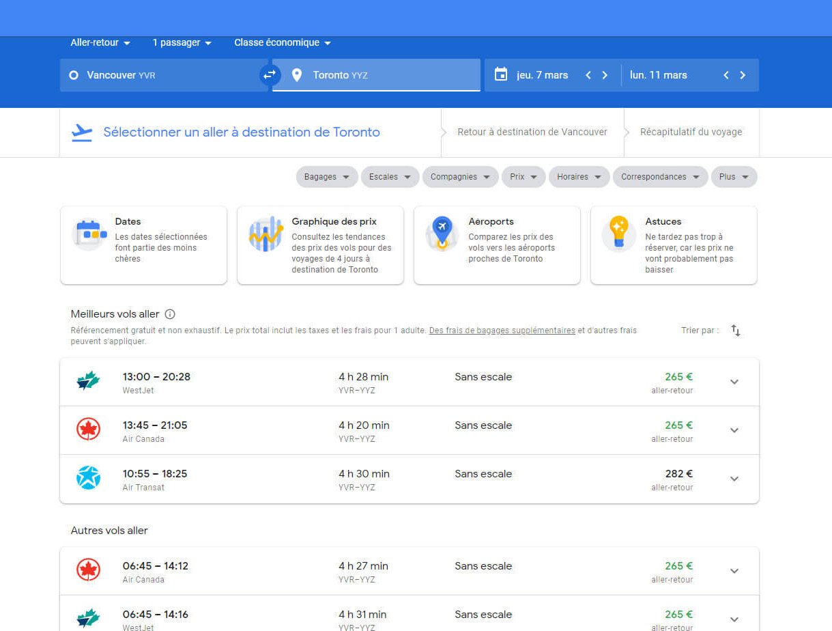This screenshot has width=832, height=631.
Task: Click the Trier par label
Action: click(700, 331)
